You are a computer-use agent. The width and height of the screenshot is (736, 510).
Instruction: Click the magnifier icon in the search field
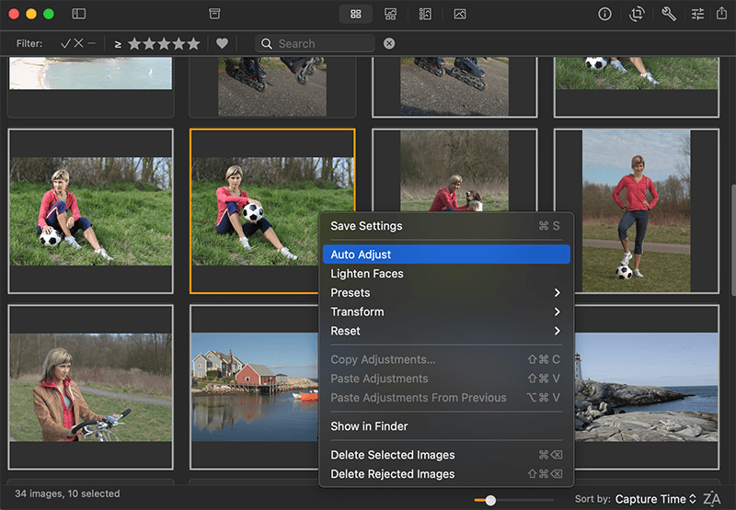(x=267, y=43)
